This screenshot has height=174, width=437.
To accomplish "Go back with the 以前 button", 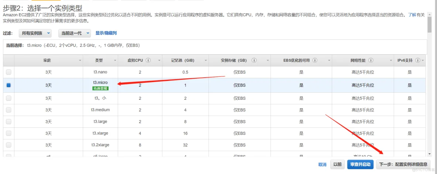I will tap(337, 164).
